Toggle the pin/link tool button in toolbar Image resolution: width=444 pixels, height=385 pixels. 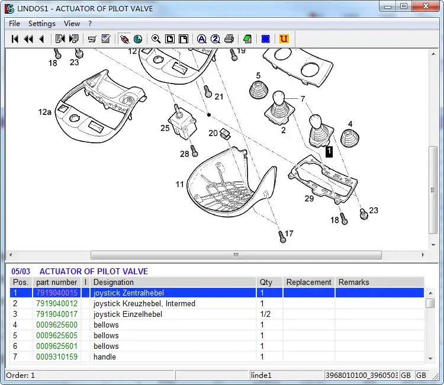pyautogui.click(x=124, y=39)
